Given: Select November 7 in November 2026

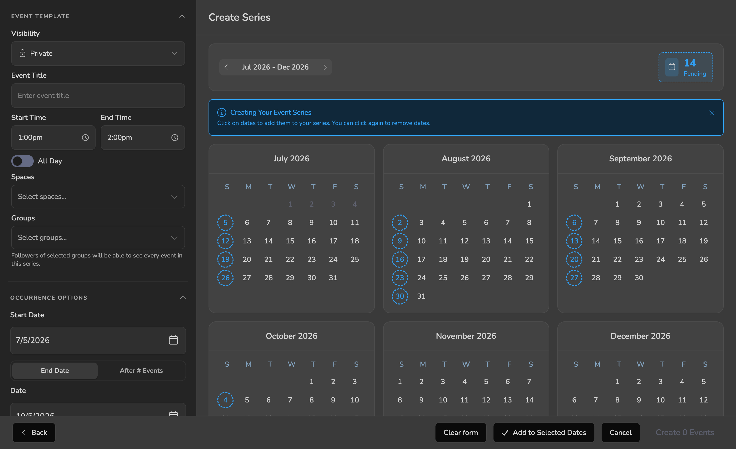Looking at the screenshot, I should click(x=529, y=382).
